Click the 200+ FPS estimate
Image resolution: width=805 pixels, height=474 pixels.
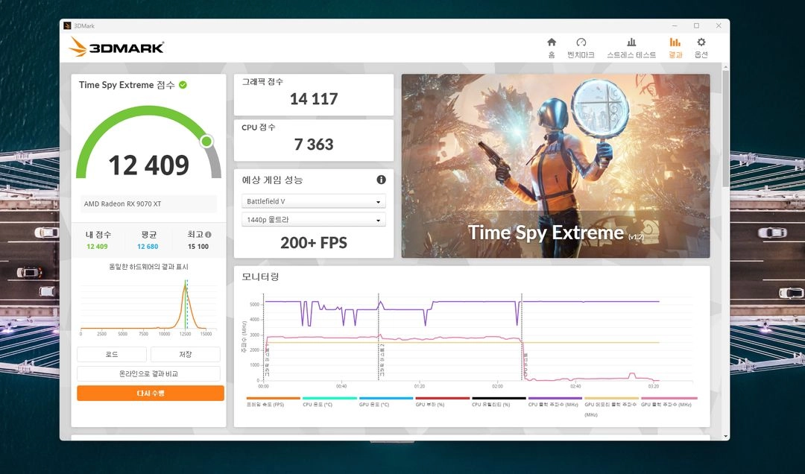click(314, 242)
